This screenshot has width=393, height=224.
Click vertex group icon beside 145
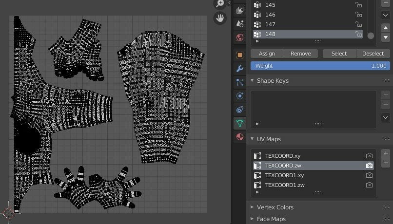(257, 5)
